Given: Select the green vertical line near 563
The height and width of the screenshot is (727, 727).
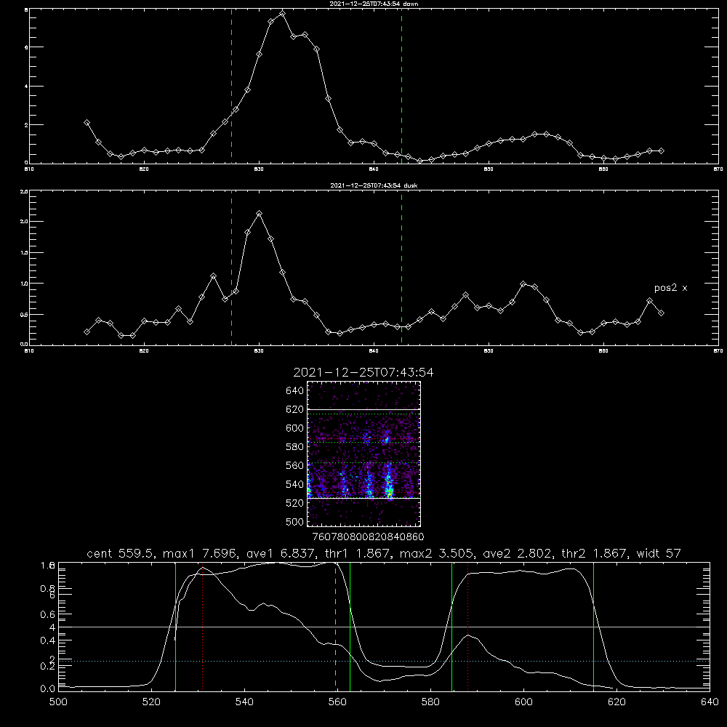Looking at the screenshot, I should [x=350, y=626].
